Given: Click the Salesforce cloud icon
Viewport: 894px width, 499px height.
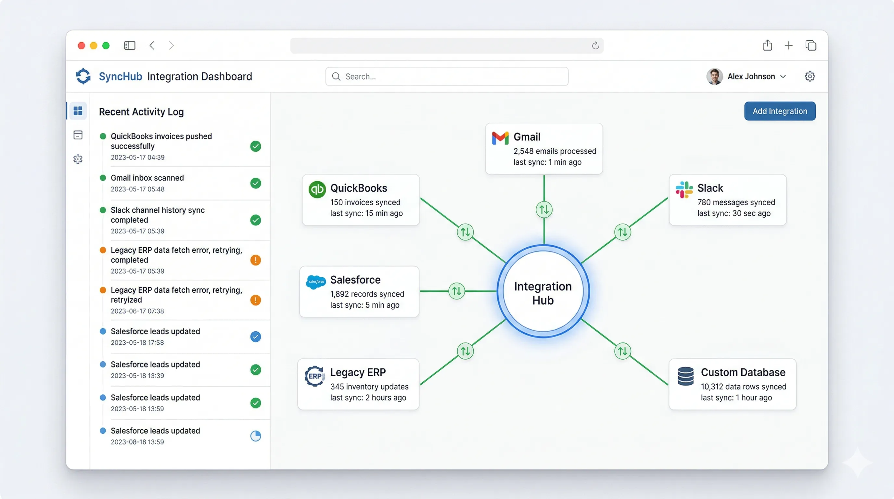Looking at the screenshot, I should [316, 281].
